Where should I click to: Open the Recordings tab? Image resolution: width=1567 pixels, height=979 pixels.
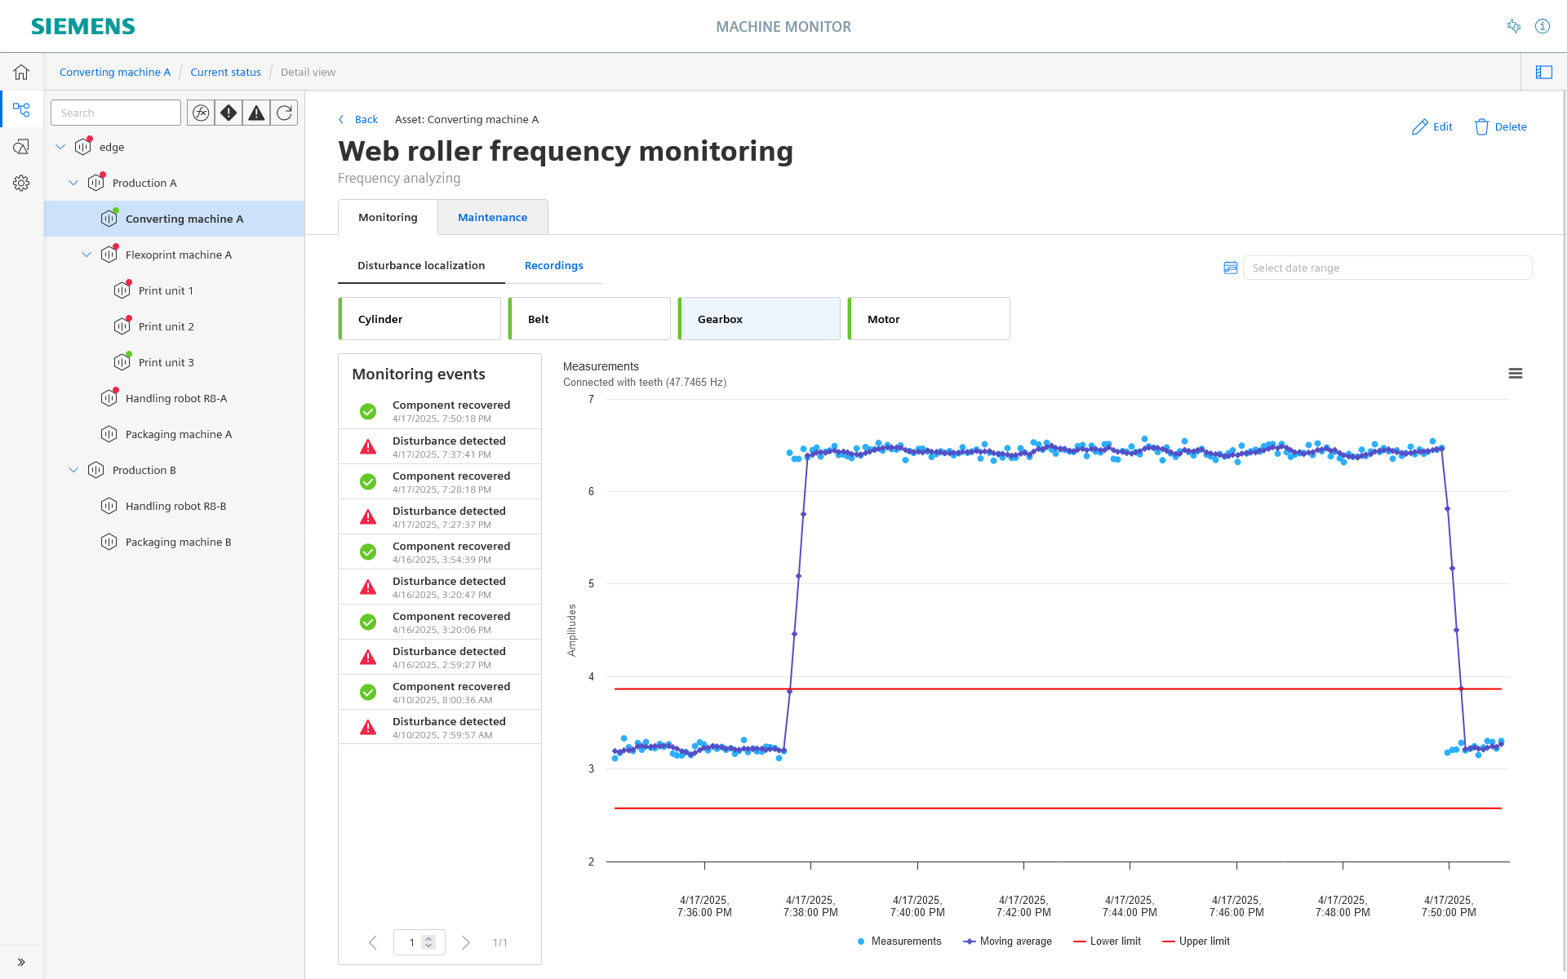[x=554, y=266]
